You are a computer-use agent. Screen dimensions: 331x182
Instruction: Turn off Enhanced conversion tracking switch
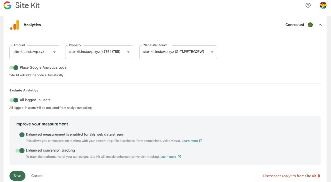(20, 151)
